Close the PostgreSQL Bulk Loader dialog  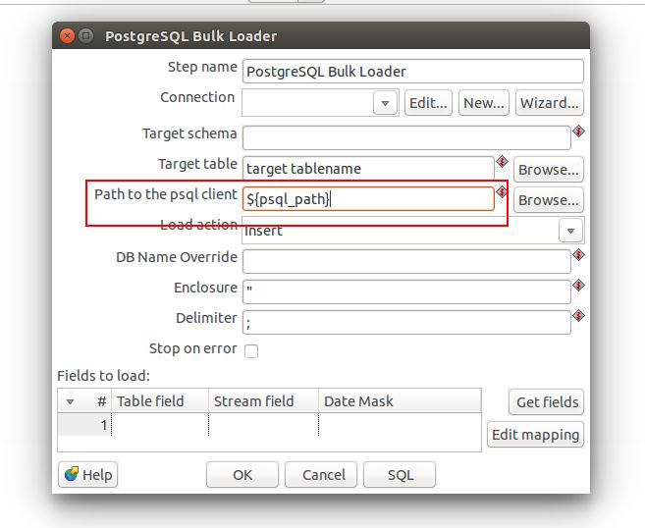67,36
